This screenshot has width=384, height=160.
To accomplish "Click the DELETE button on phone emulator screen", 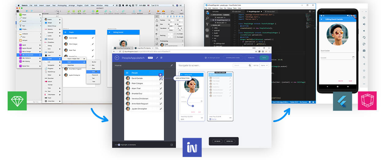I will pos(341,81).
